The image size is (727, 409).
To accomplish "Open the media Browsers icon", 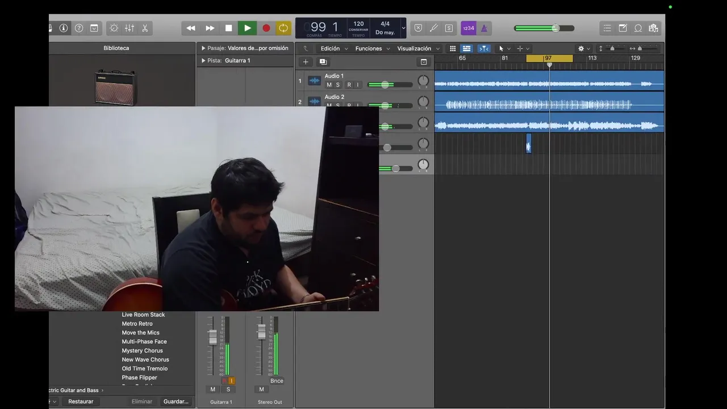I will click(653, 28).
